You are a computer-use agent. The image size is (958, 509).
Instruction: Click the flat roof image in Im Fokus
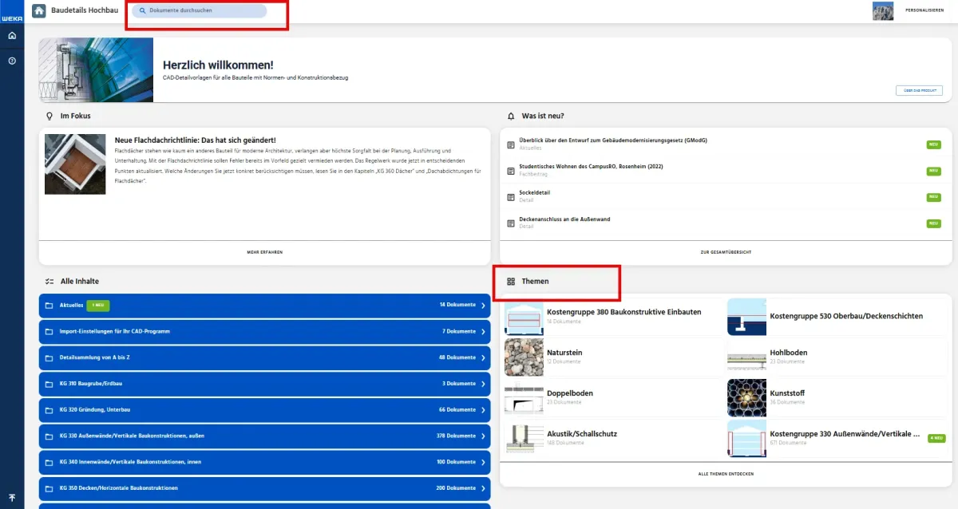75,164
